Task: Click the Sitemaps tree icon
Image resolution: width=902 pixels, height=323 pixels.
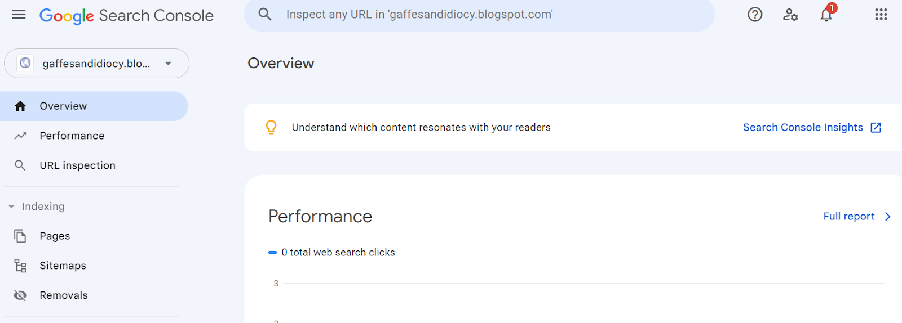Action: pos(20,266)
